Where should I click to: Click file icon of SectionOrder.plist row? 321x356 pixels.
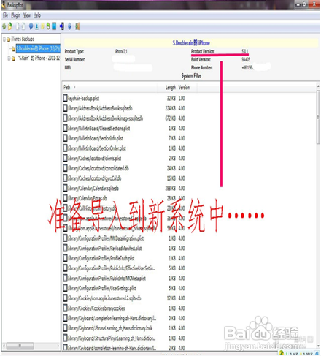click(x=65, y=148)
